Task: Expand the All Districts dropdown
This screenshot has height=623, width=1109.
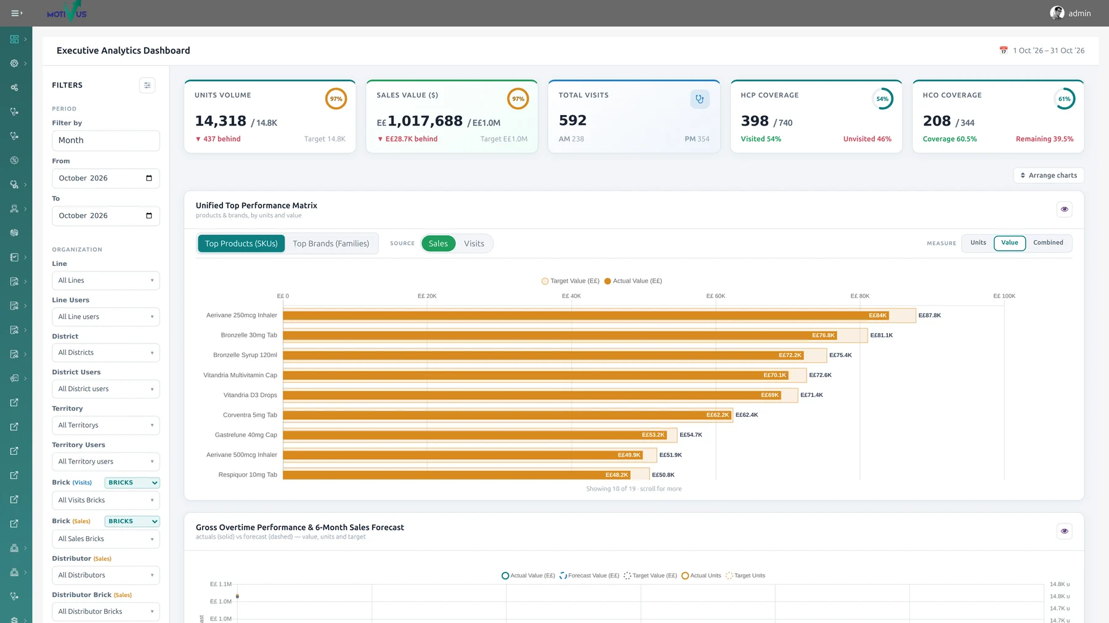Action: click(x=106, y=353)
